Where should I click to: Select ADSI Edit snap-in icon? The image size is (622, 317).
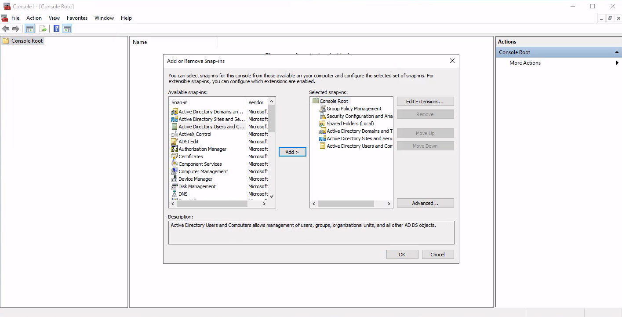(x=175, y=142)
